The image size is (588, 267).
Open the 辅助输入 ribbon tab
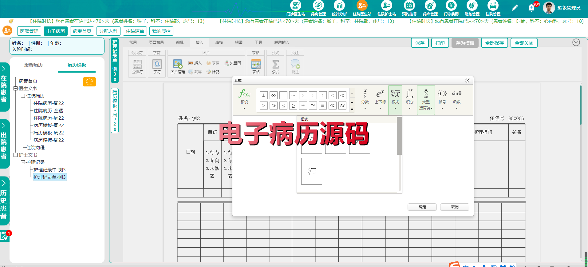(x=282, y=42)
